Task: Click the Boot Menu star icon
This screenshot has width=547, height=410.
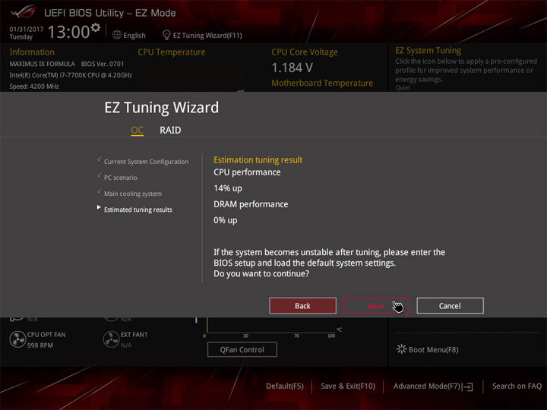Action: point(402,349)
